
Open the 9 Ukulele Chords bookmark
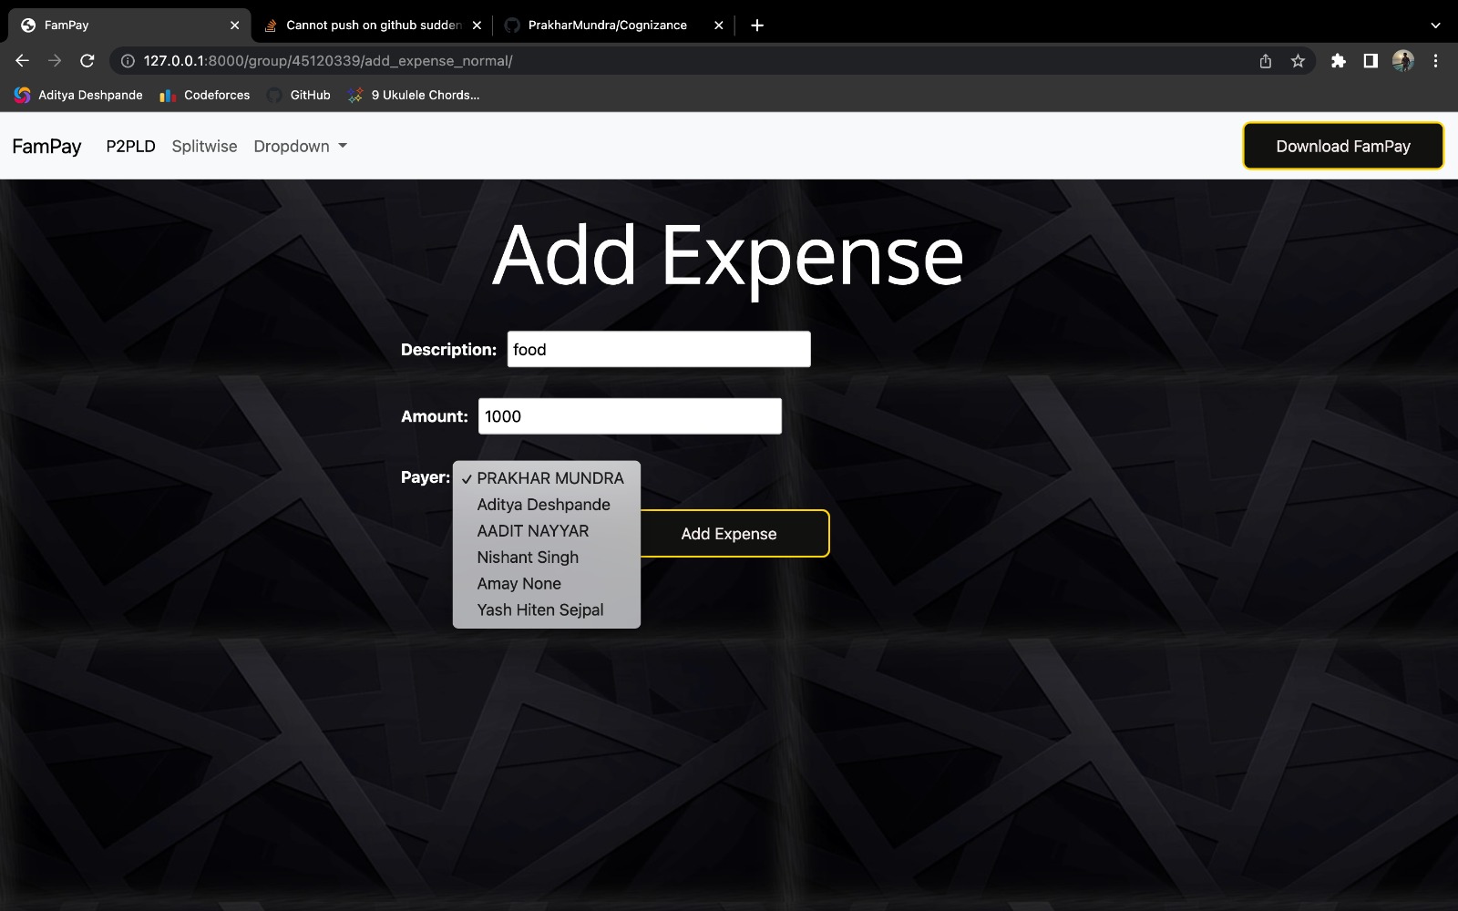click(x=414, y=95)
